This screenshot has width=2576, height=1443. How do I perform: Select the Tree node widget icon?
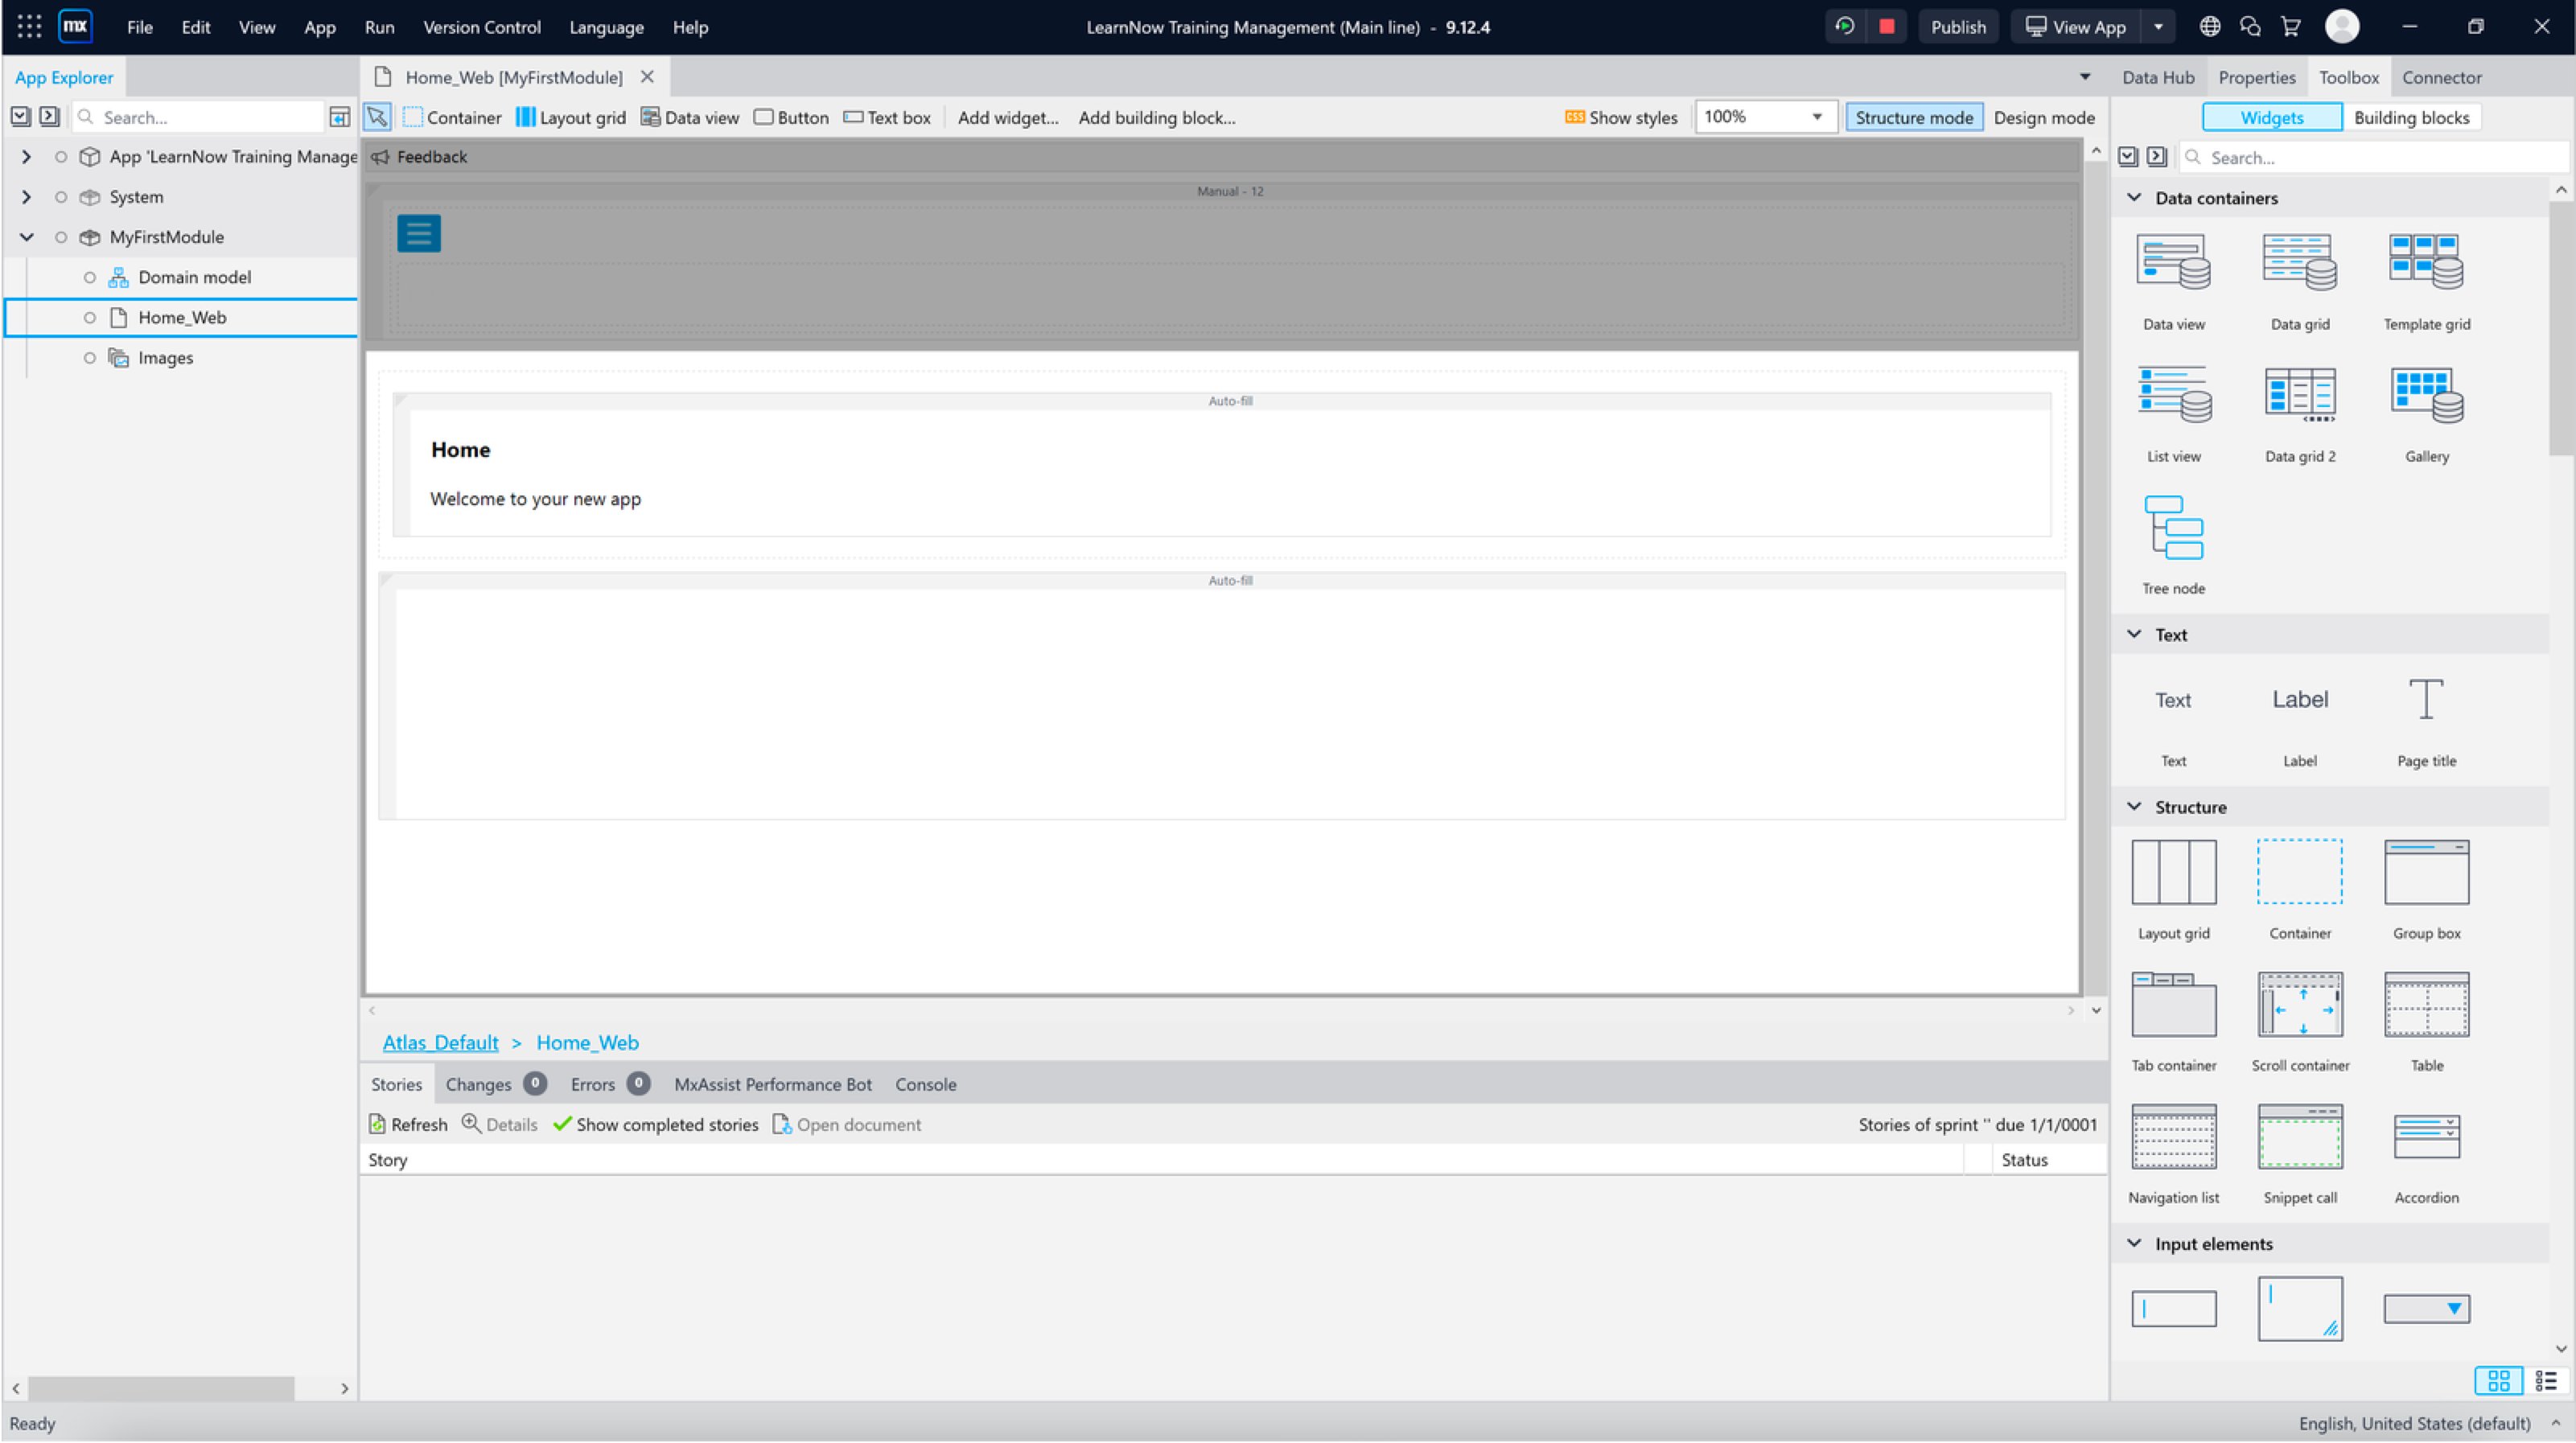pos(2173,528)
